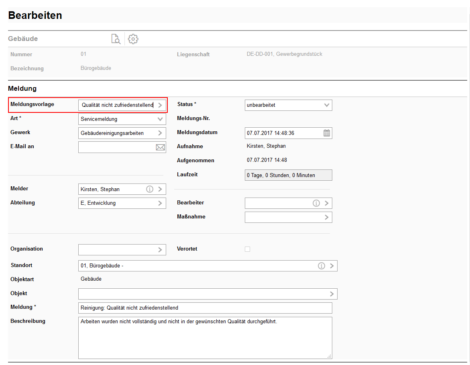Click the arrow icon in Meldungsvorlage field

coord(160,105)
